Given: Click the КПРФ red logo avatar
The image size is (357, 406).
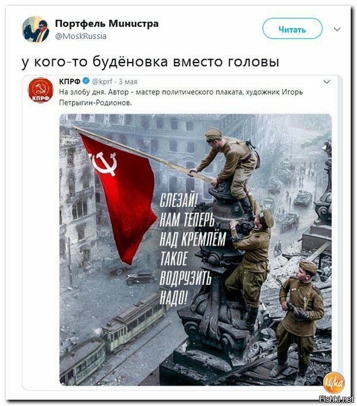Looking at the screenshot, I should pyautogui.click(x=40, y=90).
